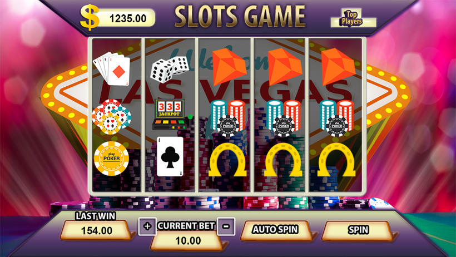The width and height of the screenshot is (456, 257).
Task: Select the 333 Jackpot machine symbol
Action: click(172, 115)
